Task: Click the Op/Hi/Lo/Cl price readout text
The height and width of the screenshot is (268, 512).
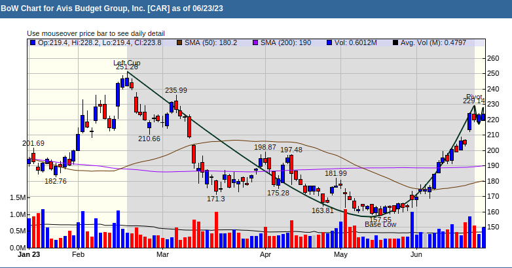Action: (x=100, y=42)
